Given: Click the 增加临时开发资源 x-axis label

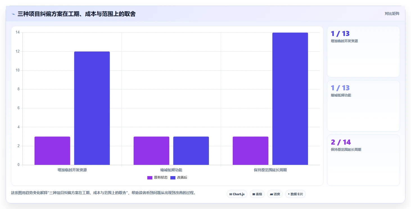Looking at the screenshot, I should click(x=72, y=170).
